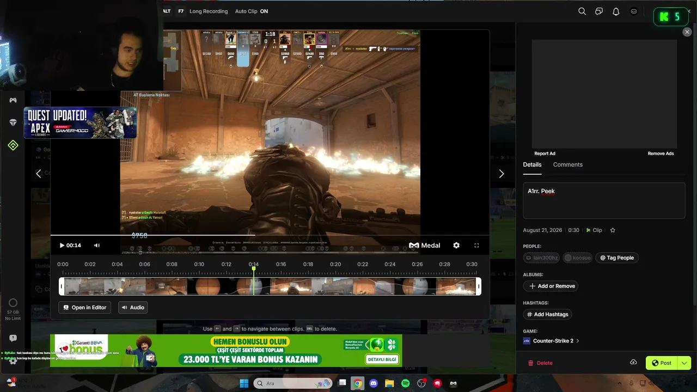This screenshot has width=697, height=392.
Task: Favorite the clip with the star icon
Action: click(613, 230)
